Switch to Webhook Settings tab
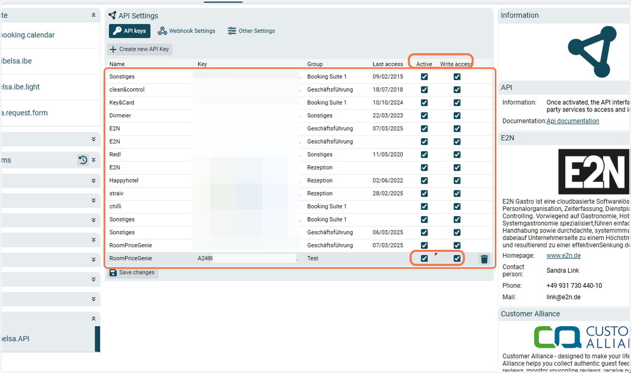This screenshot has width=631, height=373. tap(187, 31)
